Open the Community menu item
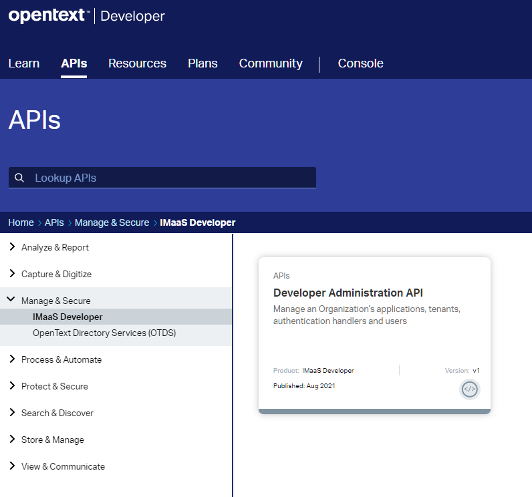This screenshot has width=532, height=497. (271, 63)
